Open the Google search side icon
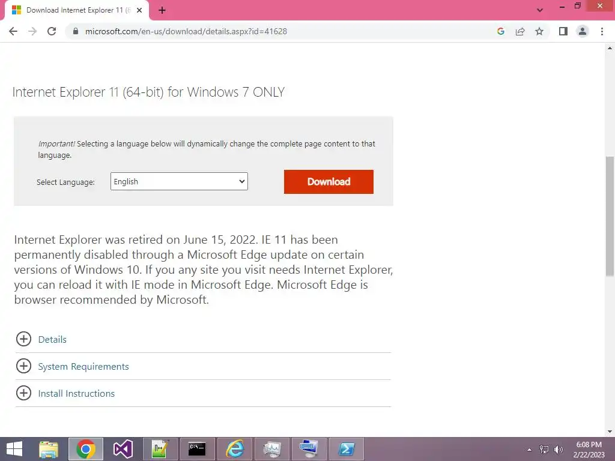 500,31
